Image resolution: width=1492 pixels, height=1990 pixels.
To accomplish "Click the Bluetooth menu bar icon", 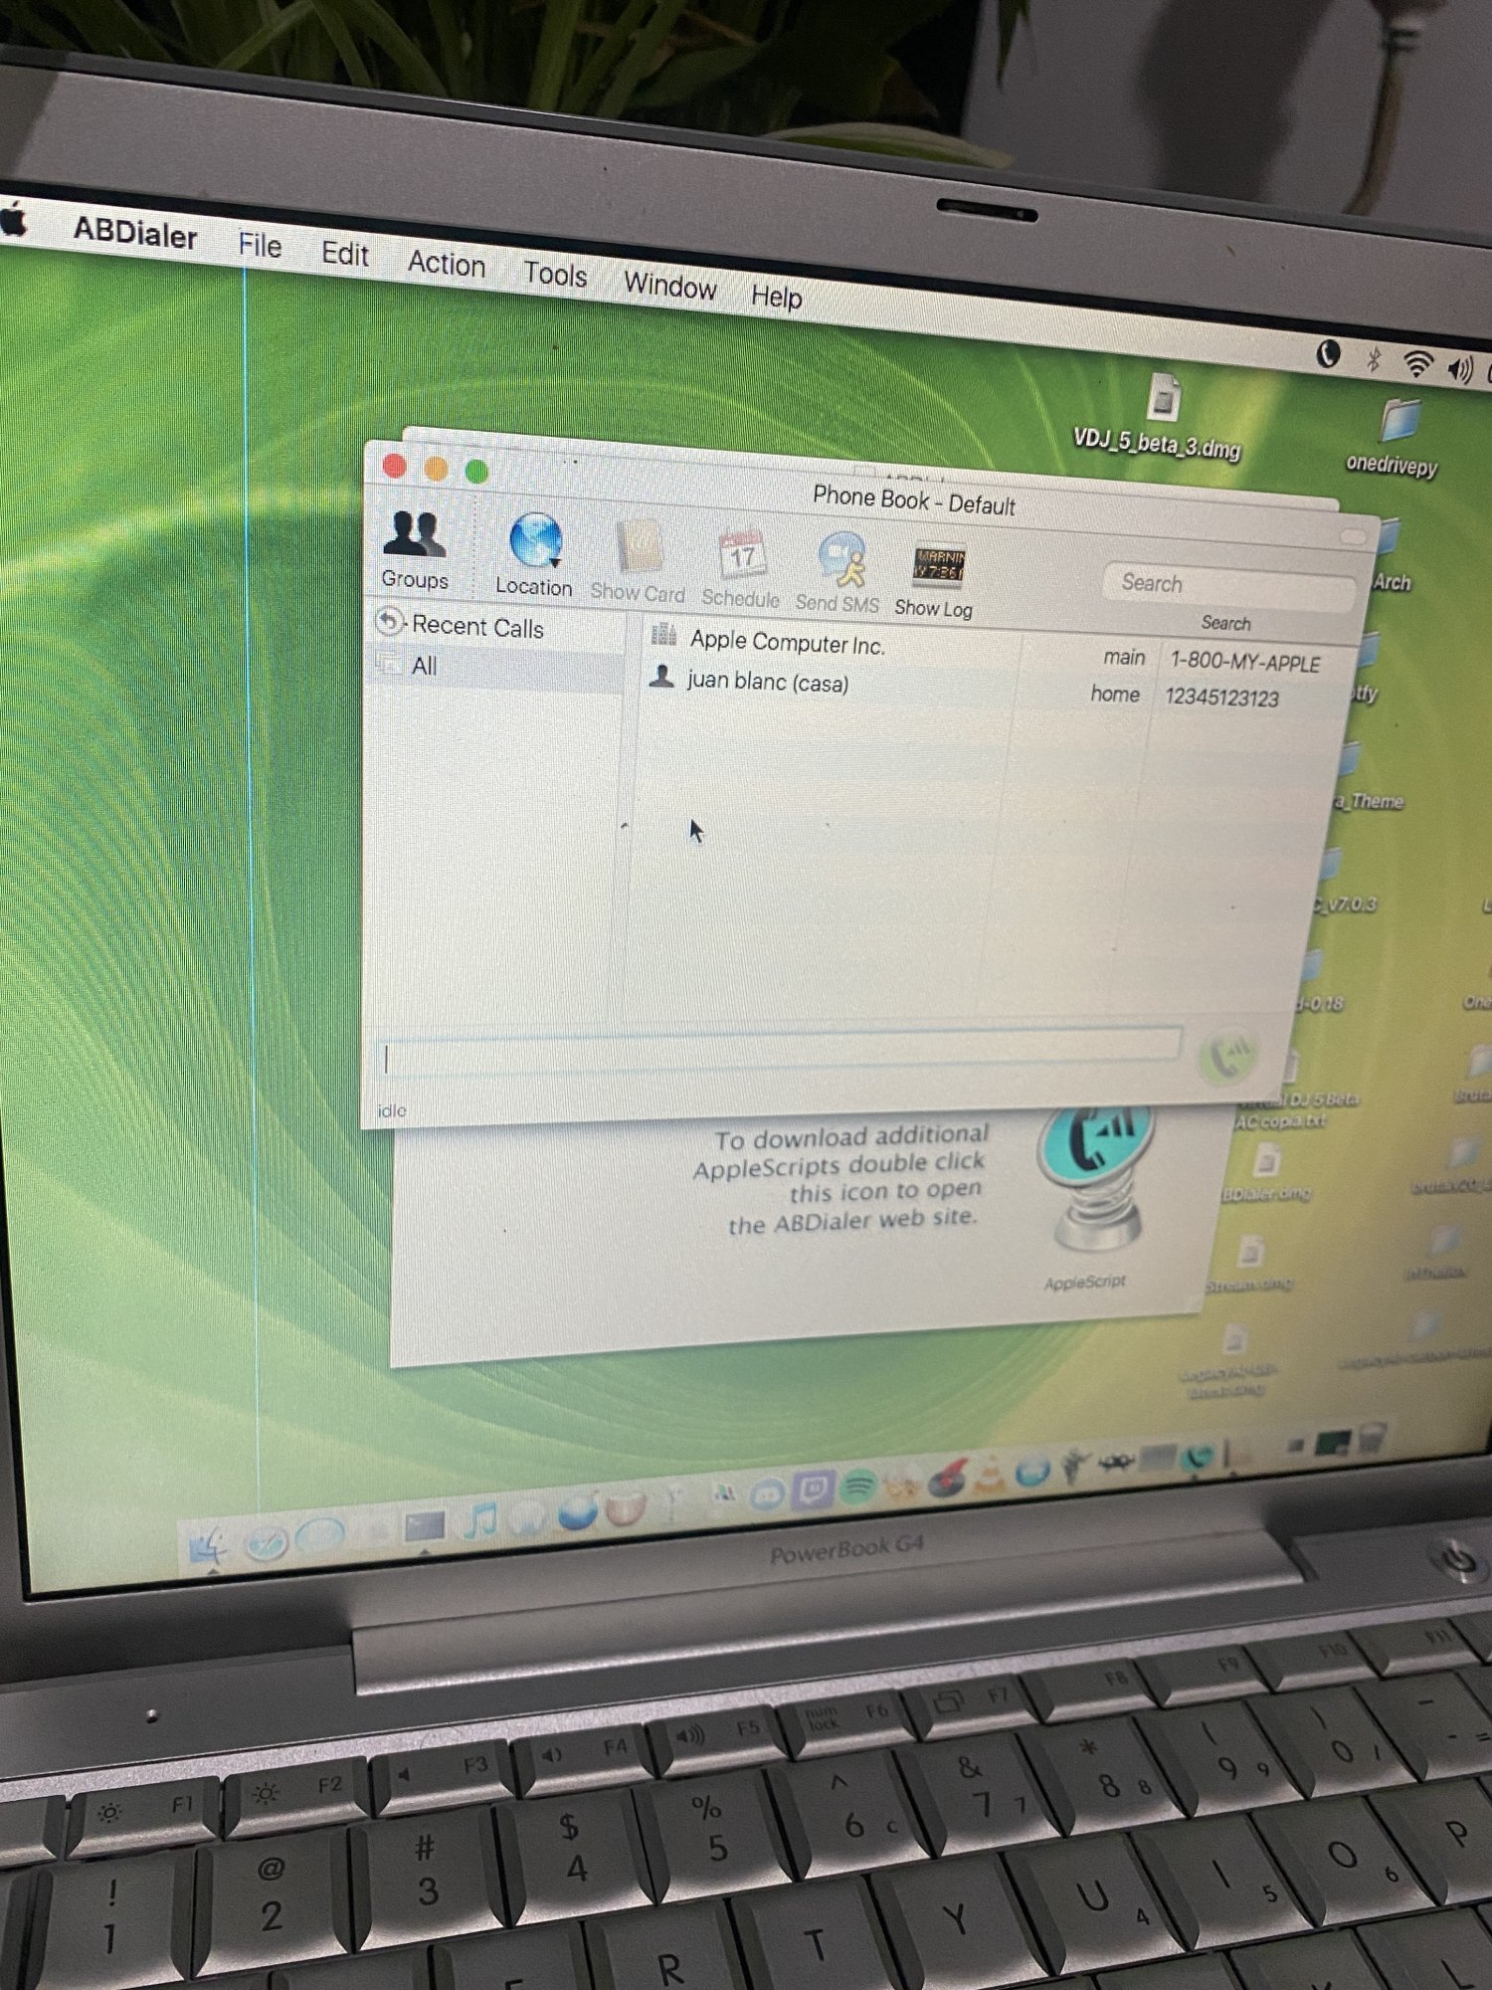I will [x=1375, y=359].
